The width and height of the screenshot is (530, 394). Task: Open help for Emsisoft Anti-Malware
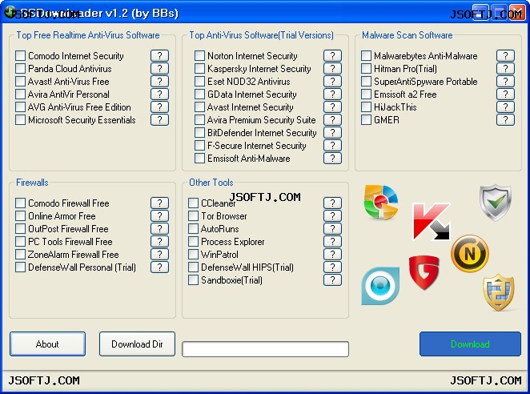click(332, 159)
